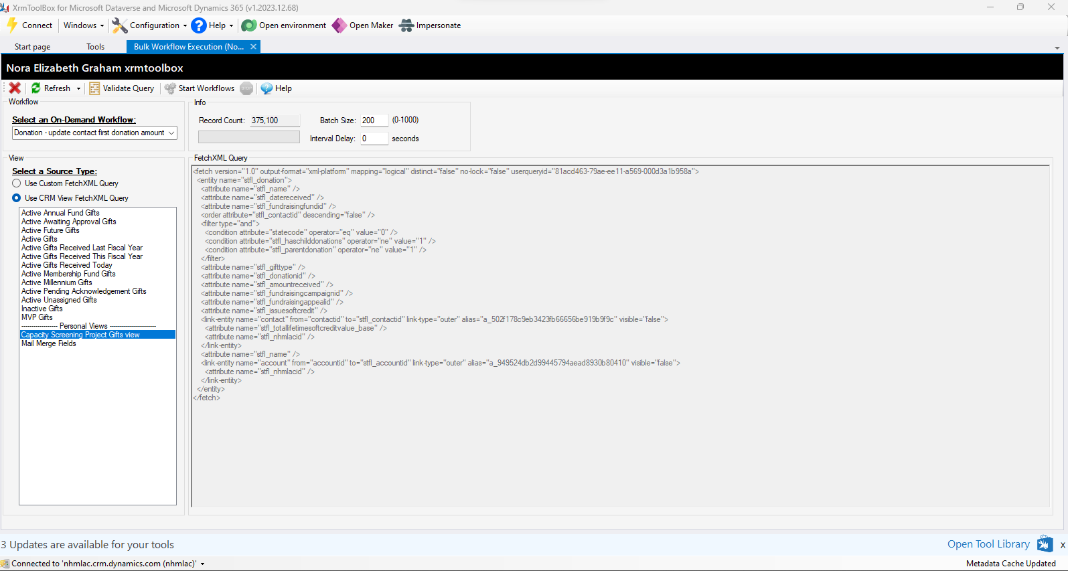The image size is (1068, 571).
Task: Click the Connect lightning bolt icon
Action: [12, 25]
